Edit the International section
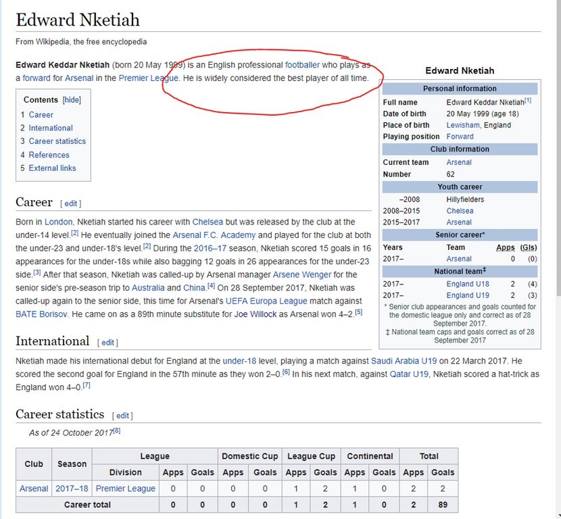Image resolution: width=561 pixels, height=519 pixels. pos(107,343)
